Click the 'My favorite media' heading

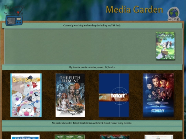(x=92, y=67)
